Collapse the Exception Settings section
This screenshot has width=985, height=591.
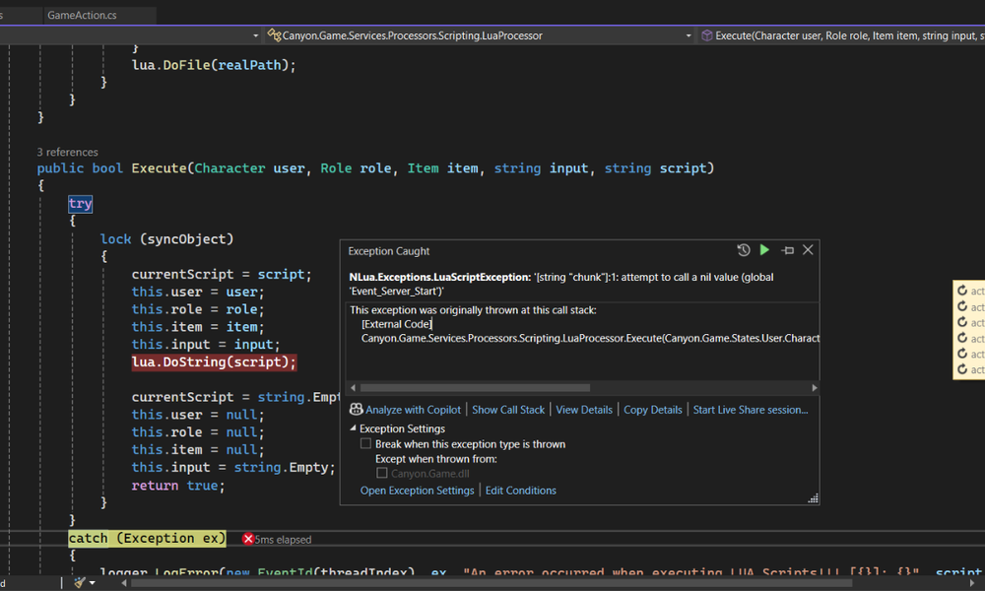click(x=354, y=429)
